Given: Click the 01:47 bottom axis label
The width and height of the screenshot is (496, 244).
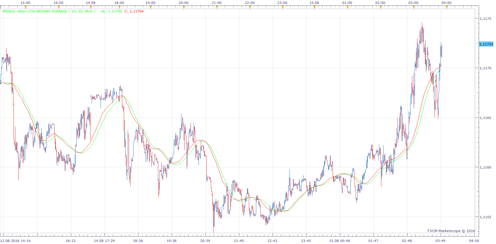Looking at the screenshot, I should click(x=373, y=241).
